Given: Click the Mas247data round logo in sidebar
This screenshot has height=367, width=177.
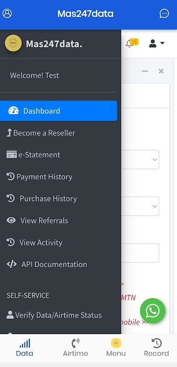Looking at the screenshot, I should 13,43.
